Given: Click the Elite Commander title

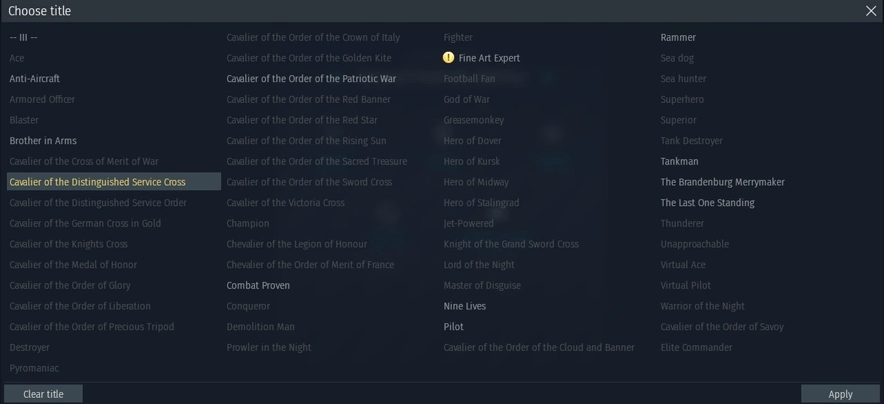Looking at the screenshot, I should [x=696, y=347].
